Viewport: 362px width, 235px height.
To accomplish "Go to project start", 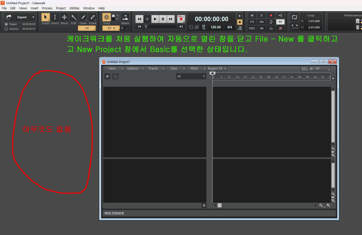I will (x=139, y=27).
